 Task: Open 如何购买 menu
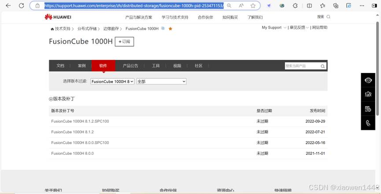point(230,17)
